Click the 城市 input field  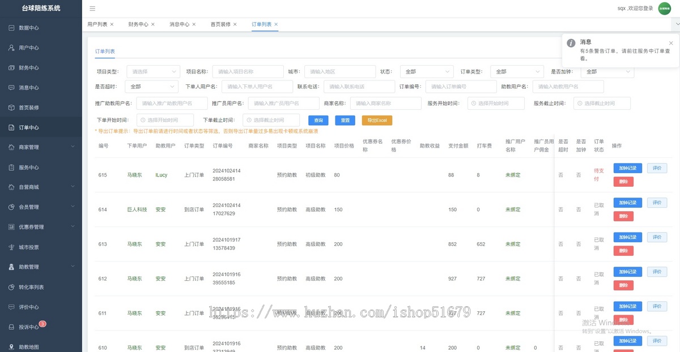point(340,72)
